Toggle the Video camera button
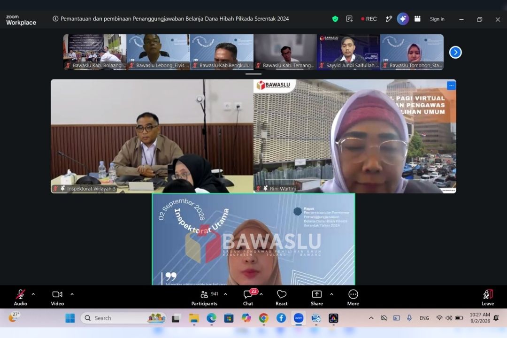 [x=57, y=297]
